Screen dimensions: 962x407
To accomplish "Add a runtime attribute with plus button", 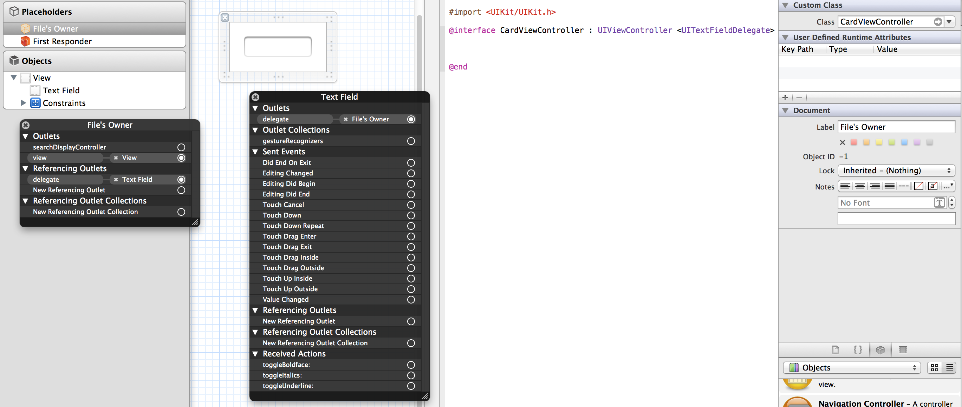I will point(785,98).
